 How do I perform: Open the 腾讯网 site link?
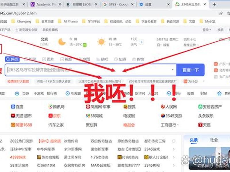(56, 107)
